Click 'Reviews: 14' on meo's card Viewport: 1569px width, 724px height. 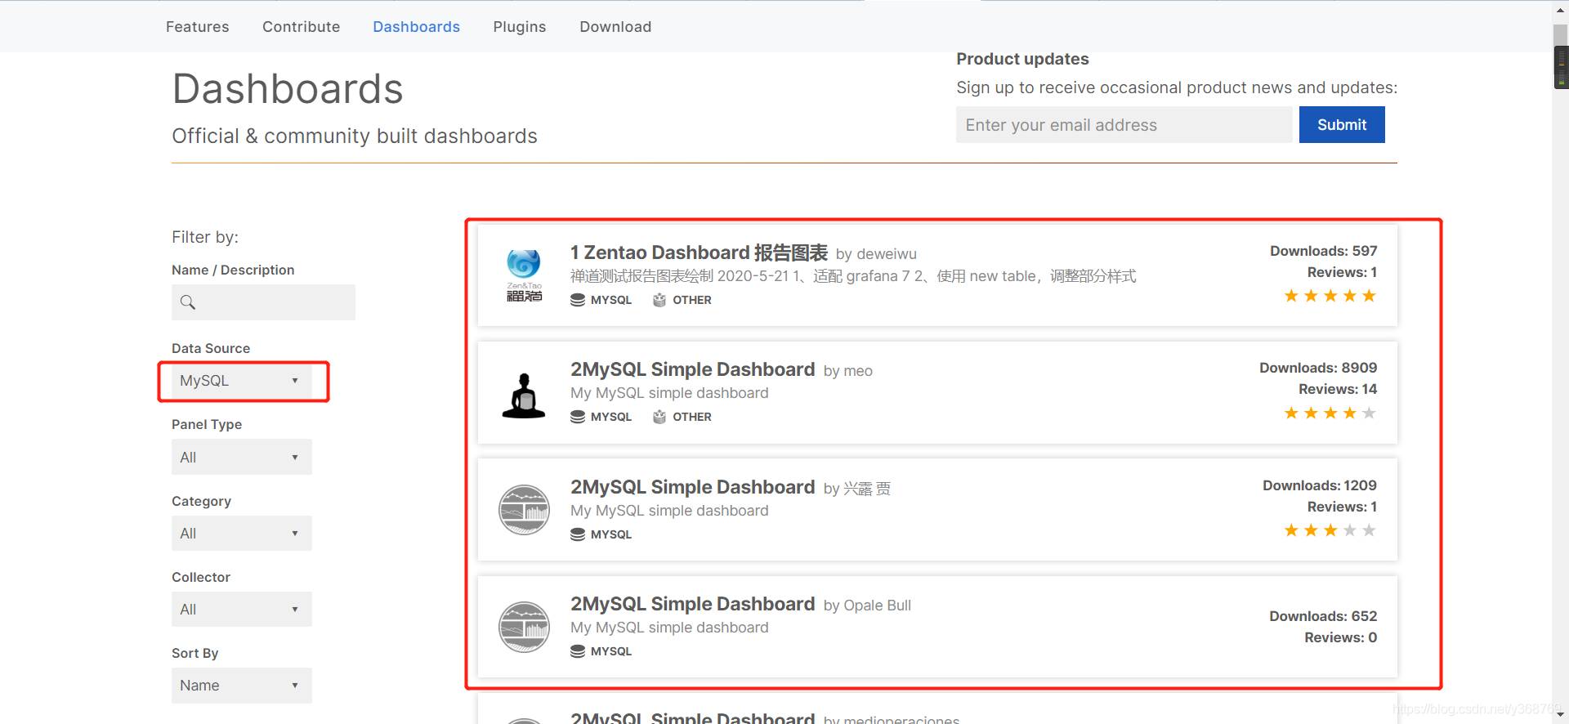click(x=1338, y=389)
